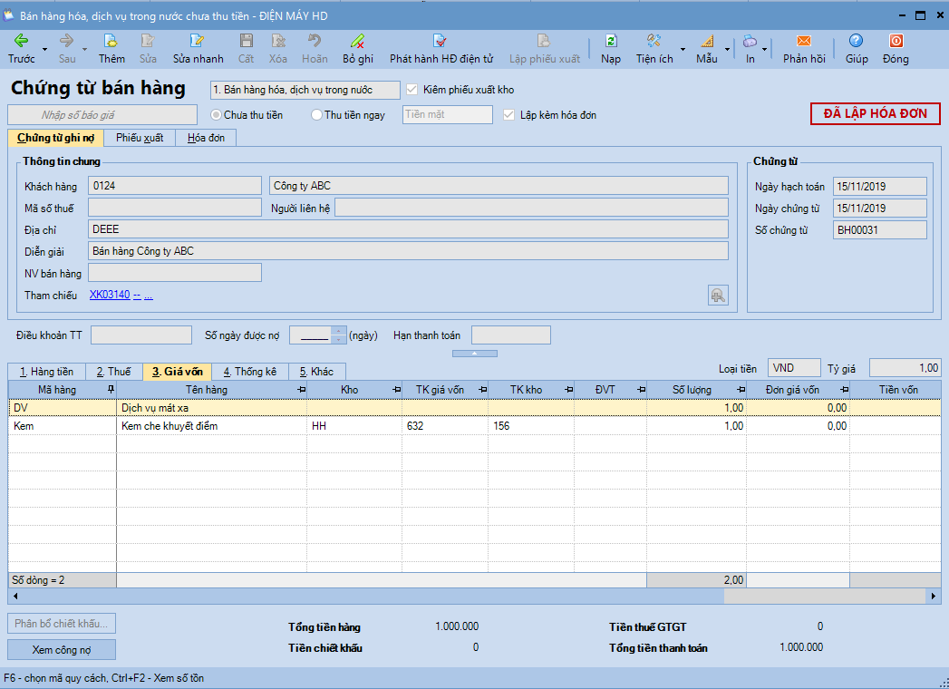The width and height of the screenshot is (949, 689).
Task: Print the voucher with In
Action: [750, 48]
